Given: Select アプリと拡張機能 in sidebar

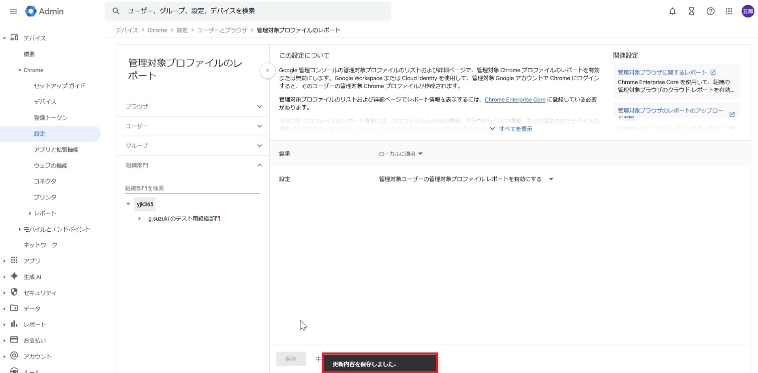Looking at the screenshot, I should pyautogui.click(x=56, y=150).
